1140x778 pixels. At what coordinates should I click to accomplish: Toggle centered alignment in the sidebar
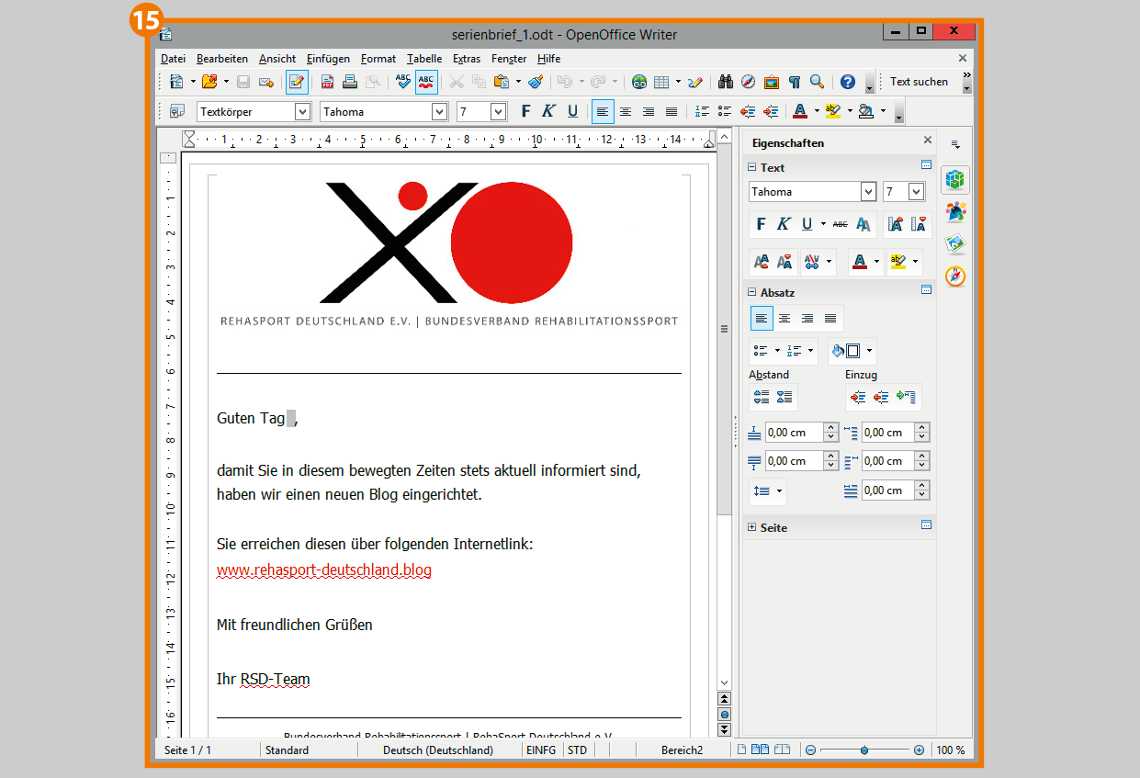tap(784, 319)
